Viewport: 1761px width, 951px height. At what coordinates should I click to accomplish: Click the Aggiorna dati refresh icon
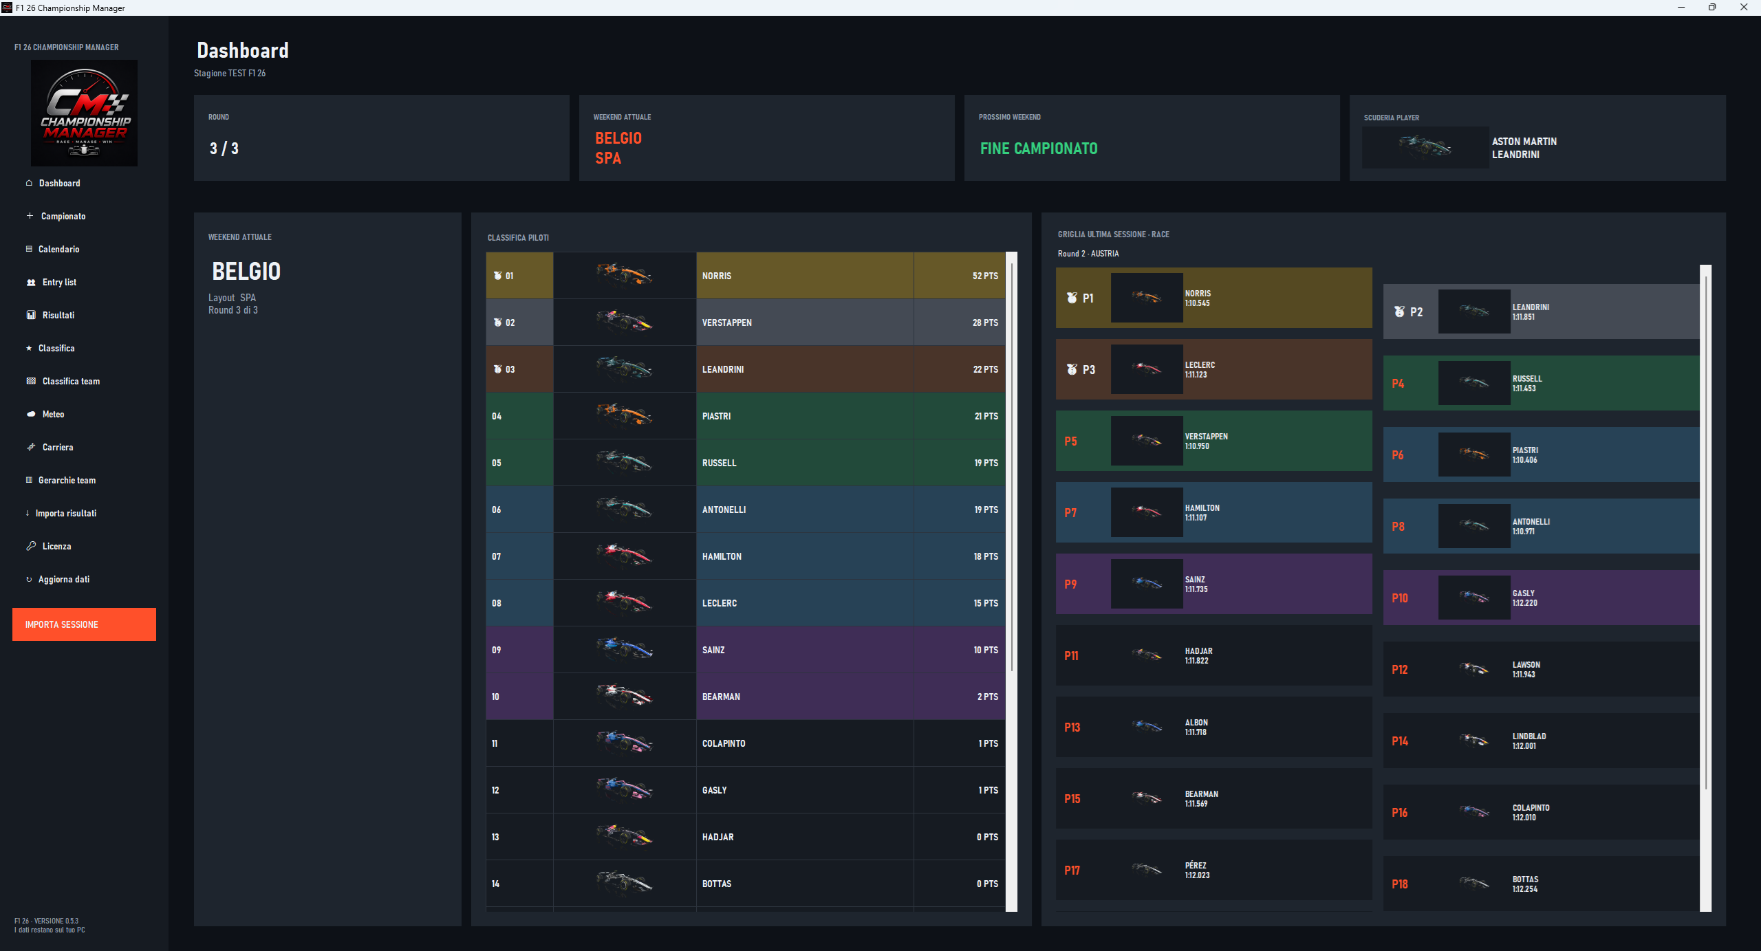tap(29, 579)
